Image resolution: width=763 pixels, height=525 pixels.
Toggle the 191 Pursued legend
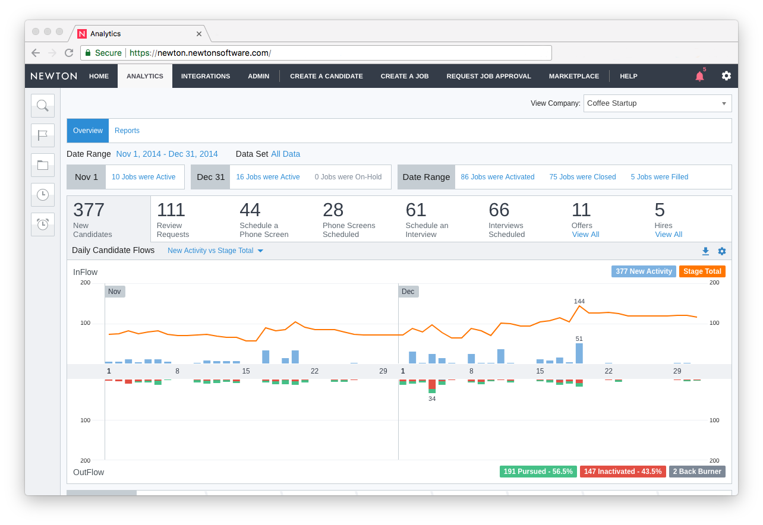tap(538, 472)
